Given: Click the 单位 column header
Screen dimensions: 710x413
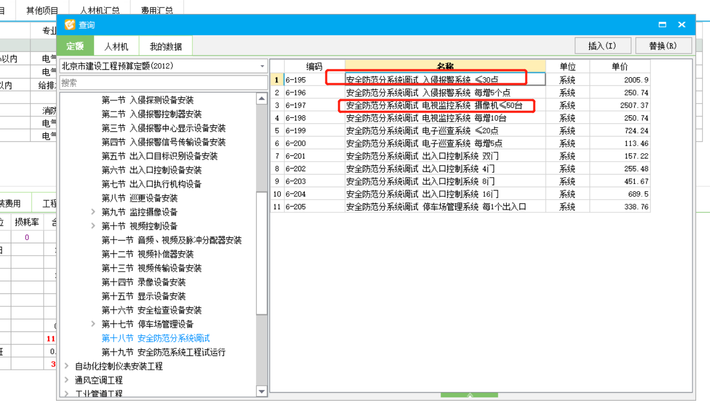Looking at the screenshot, I should point(568,66).
